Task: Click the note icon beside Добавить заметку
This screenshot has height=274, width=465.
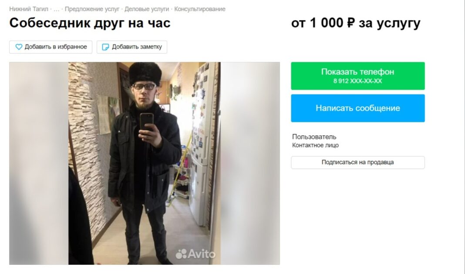Action: pyautogui.click(x=105, y=47)
